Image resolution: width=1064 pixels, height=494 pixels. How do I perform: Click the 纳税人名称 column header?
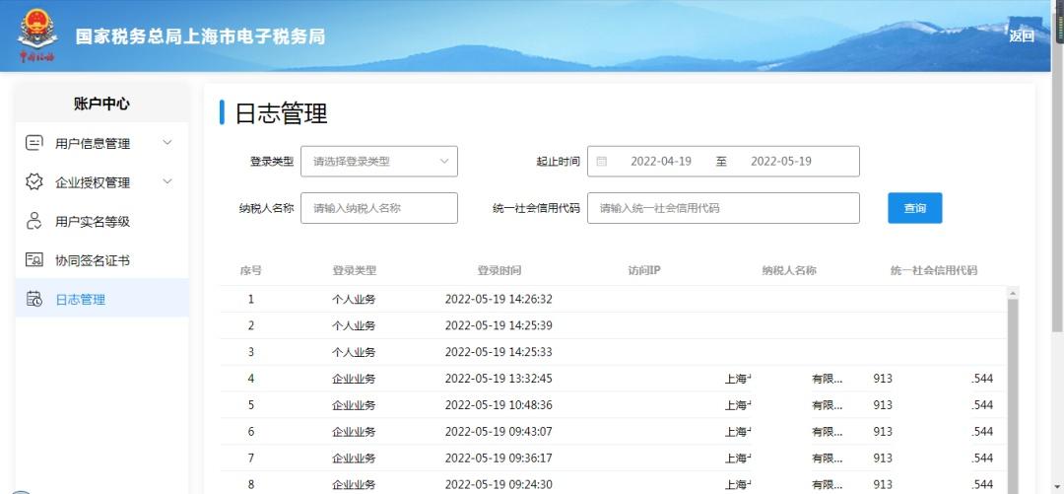coord(788,270)
